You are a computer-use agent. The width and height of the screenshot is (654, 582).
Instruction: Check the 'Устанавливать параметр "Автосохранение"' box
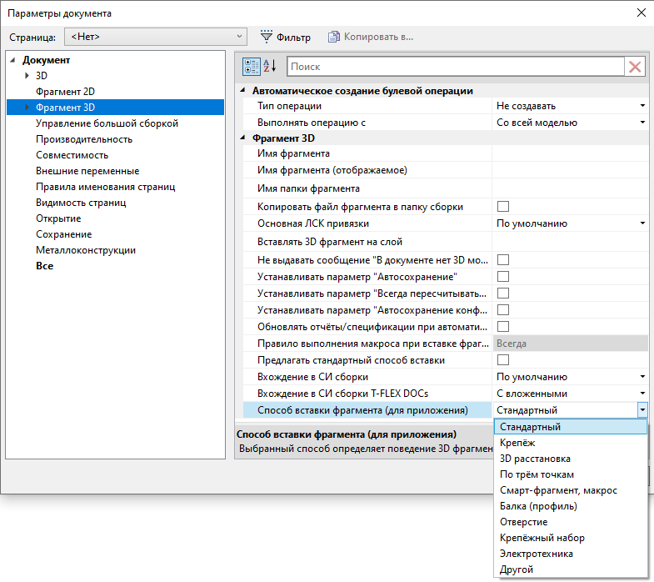pos(503,276)
